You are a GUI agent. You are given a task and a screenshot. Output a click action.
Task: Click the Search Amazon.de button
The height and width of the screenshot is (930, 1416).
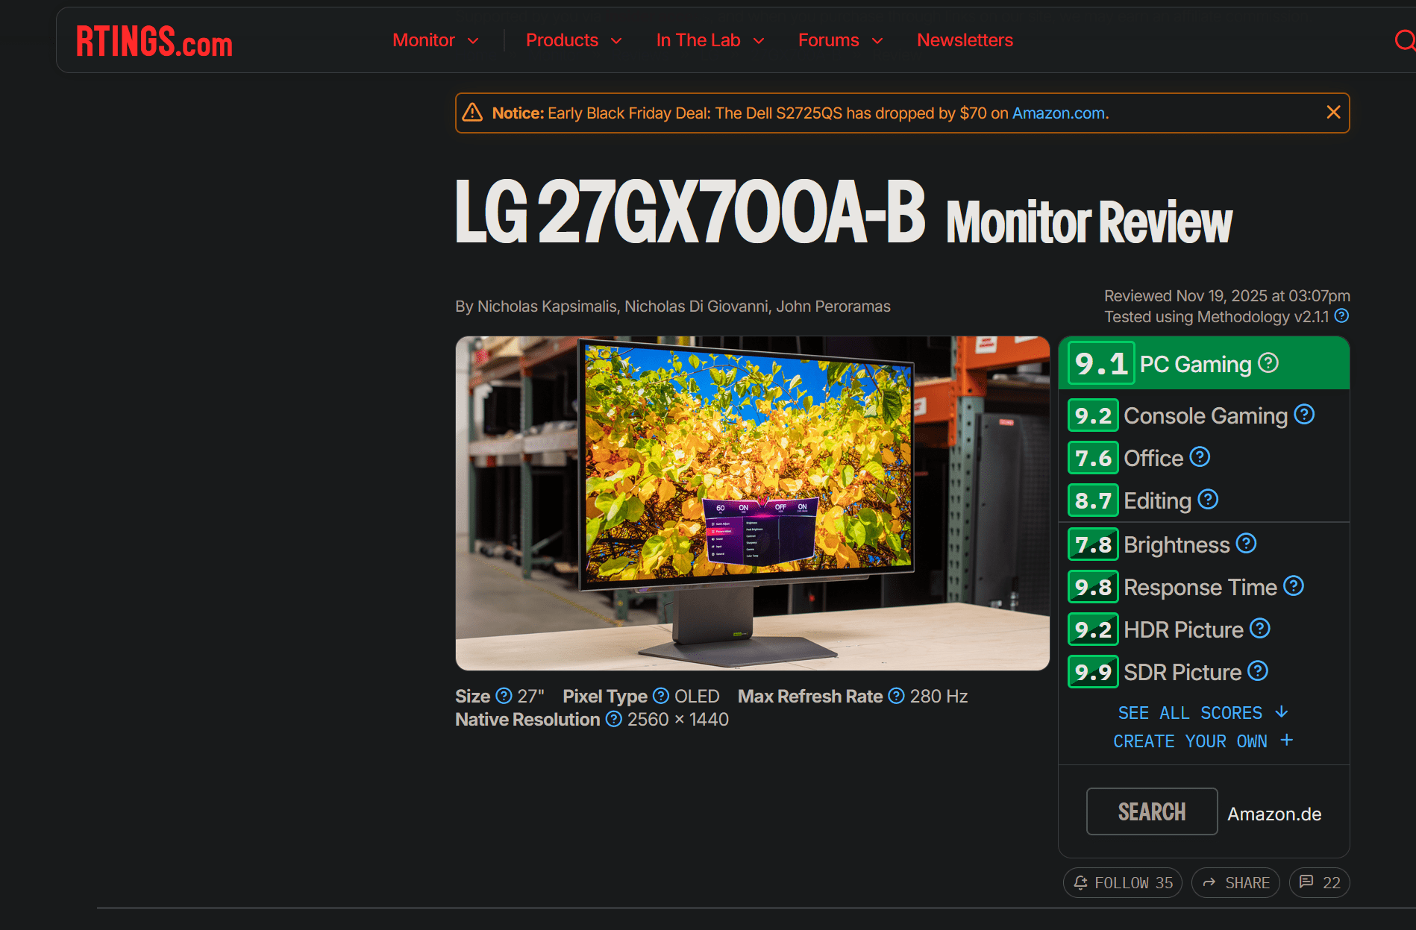tap(1152, 811)
